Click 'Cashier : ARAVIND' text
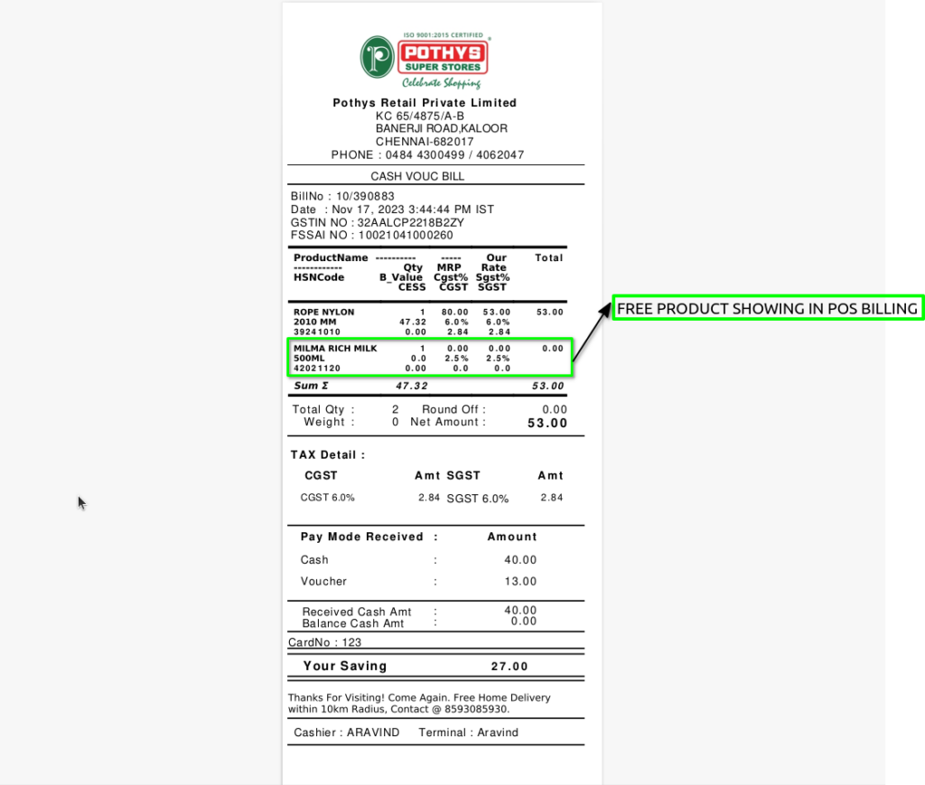Viewport: 925px width, 785px height. click(346, 733)
